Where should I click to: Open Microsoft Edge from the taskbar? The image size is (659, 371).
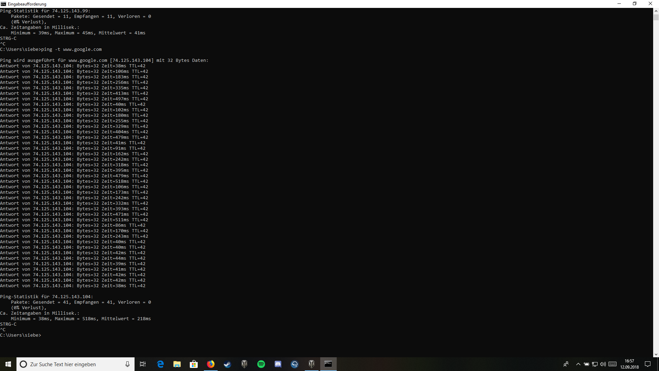(160, 364)
